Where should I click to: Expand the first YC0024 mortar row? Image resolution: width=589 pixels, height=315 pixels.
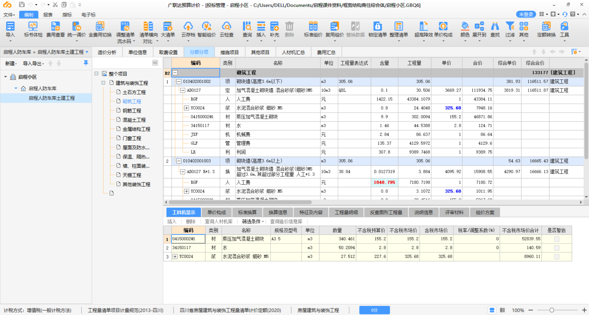[x=186, y=108]
